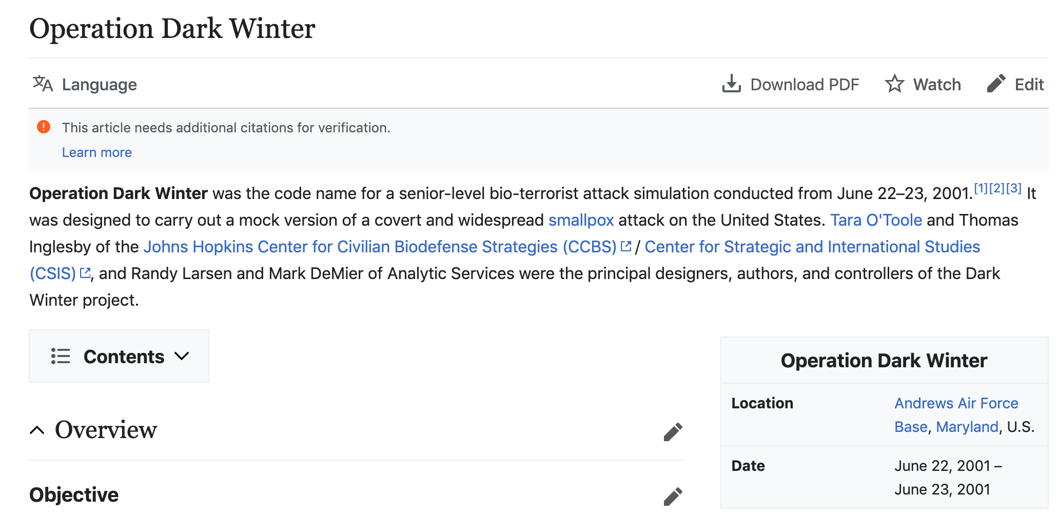Open Johns Hopkins Center CCBS external link
This screenshot has height=514, width=1058.
coord(380,247)
